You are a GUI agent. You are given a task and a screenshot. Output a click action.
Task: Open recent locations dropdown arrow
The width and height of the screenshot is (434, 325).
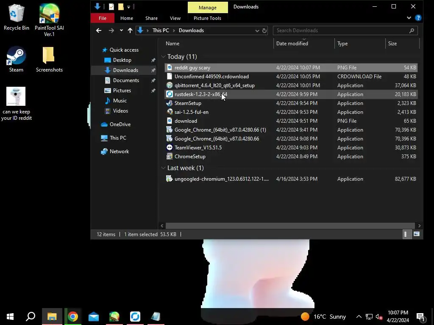[x=121, y=30]
